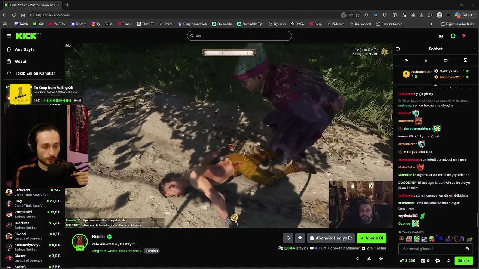Click Burhi's LIVE avatar
This screenshot has height=269, width=479.
80,242
